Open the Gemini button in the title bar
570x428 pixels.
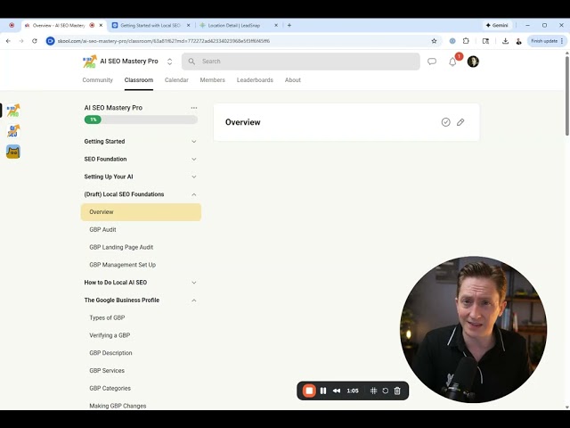[497, 26]
